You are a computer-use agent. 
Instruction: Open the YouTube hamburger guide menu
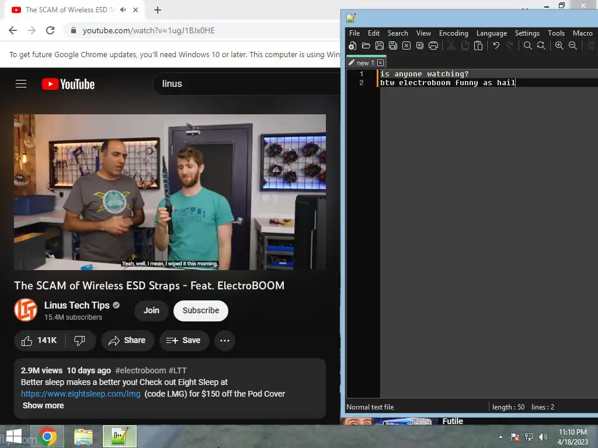click(x=21, y=84)
